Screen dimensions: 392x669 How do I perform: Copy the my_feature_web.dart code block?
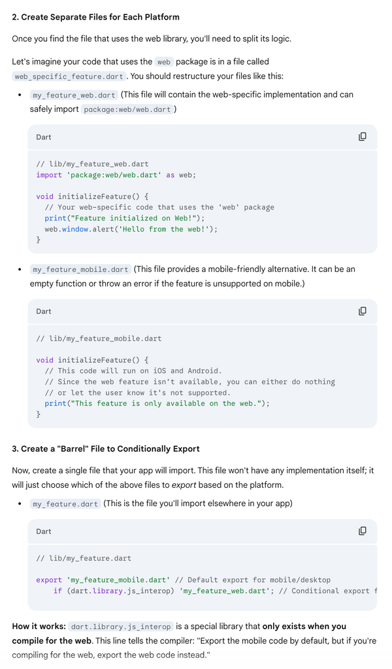[363, 137]
